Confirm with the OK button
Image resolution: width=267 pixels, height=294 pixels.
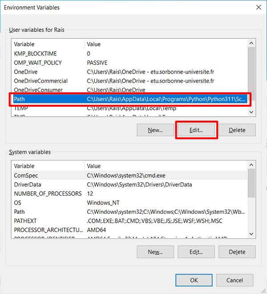pyautogui.click(x=194, y=280)
